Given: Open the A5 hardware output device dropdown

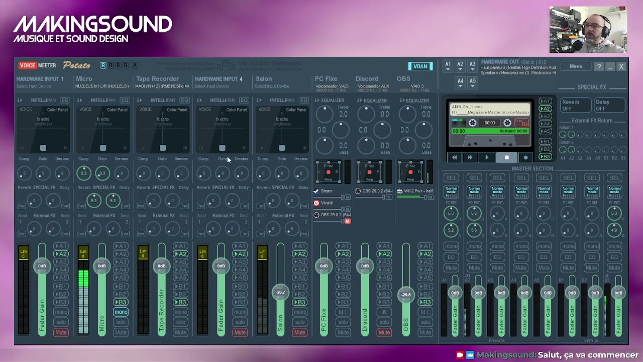Looking at the screenshot, I should pyautogui.click(x=472, y=82).
